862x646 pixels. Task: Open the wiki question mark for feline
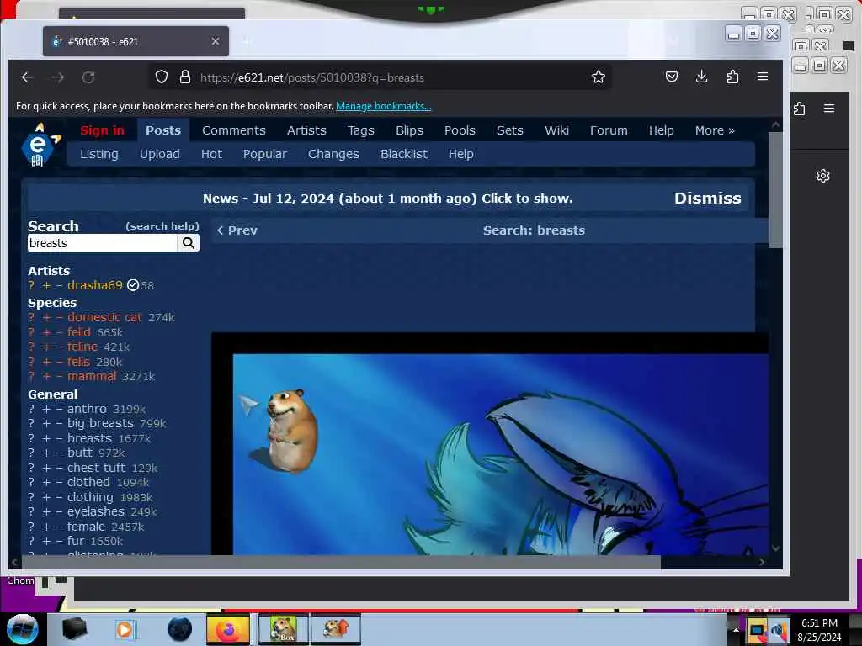tap(31, 347)
